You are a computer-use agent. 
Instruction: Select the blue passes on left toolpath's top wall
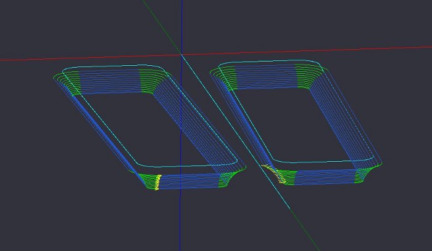point(111,81)
